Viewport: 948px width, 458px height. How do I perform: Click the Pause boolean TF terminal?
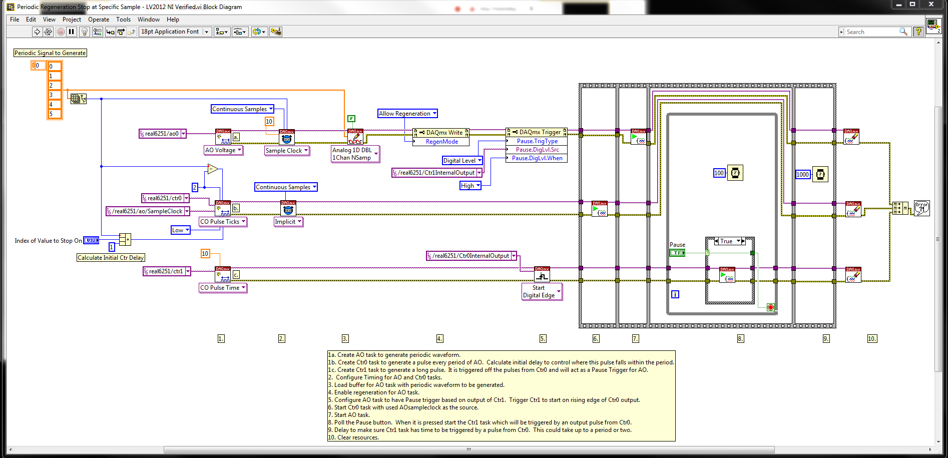point(677,253)
